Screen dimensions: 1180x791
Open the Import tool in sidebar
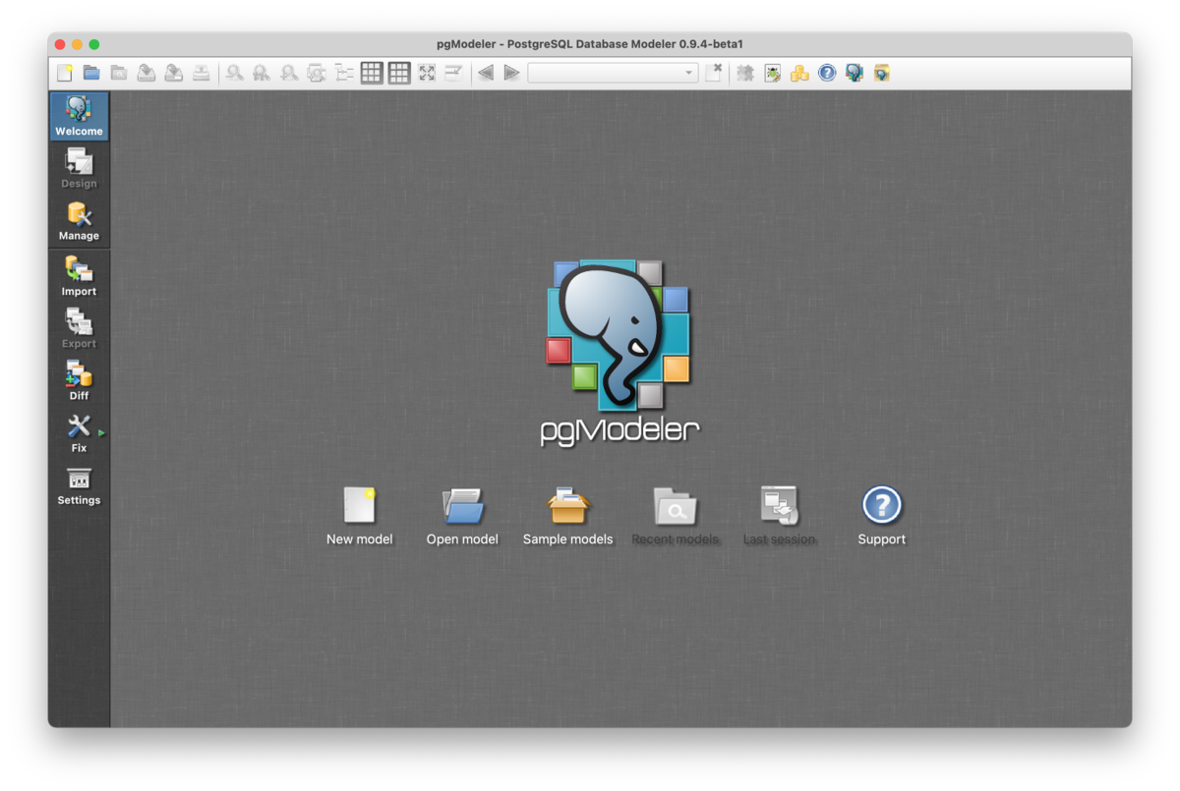click(x=79, y=276)
